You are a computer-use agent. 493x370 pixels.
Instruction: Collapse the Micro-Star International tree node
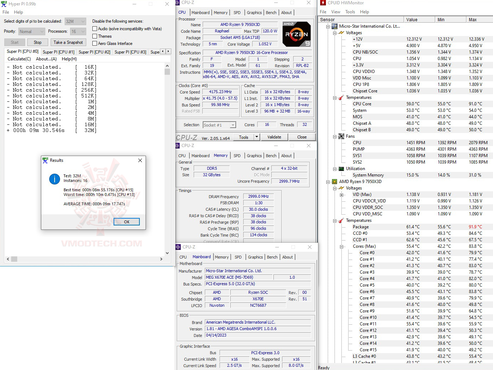(x=328, y=26)
